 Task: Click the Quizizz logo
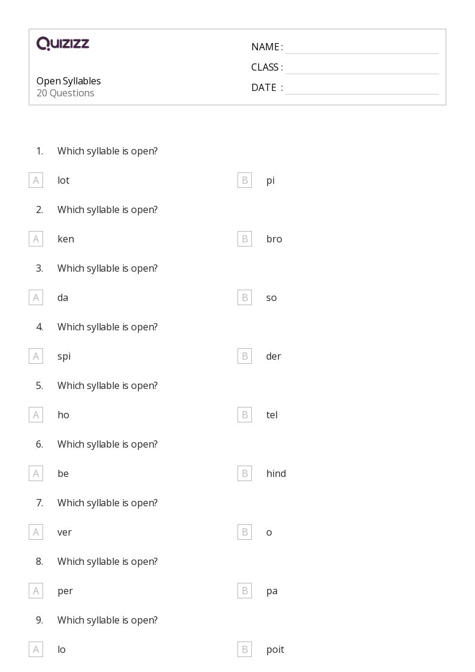(x=63, y=43)
